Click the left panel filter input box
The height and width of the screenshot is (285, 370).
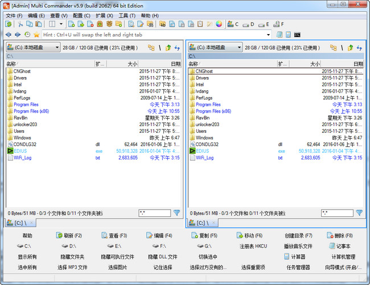click(x=155, y=213)
